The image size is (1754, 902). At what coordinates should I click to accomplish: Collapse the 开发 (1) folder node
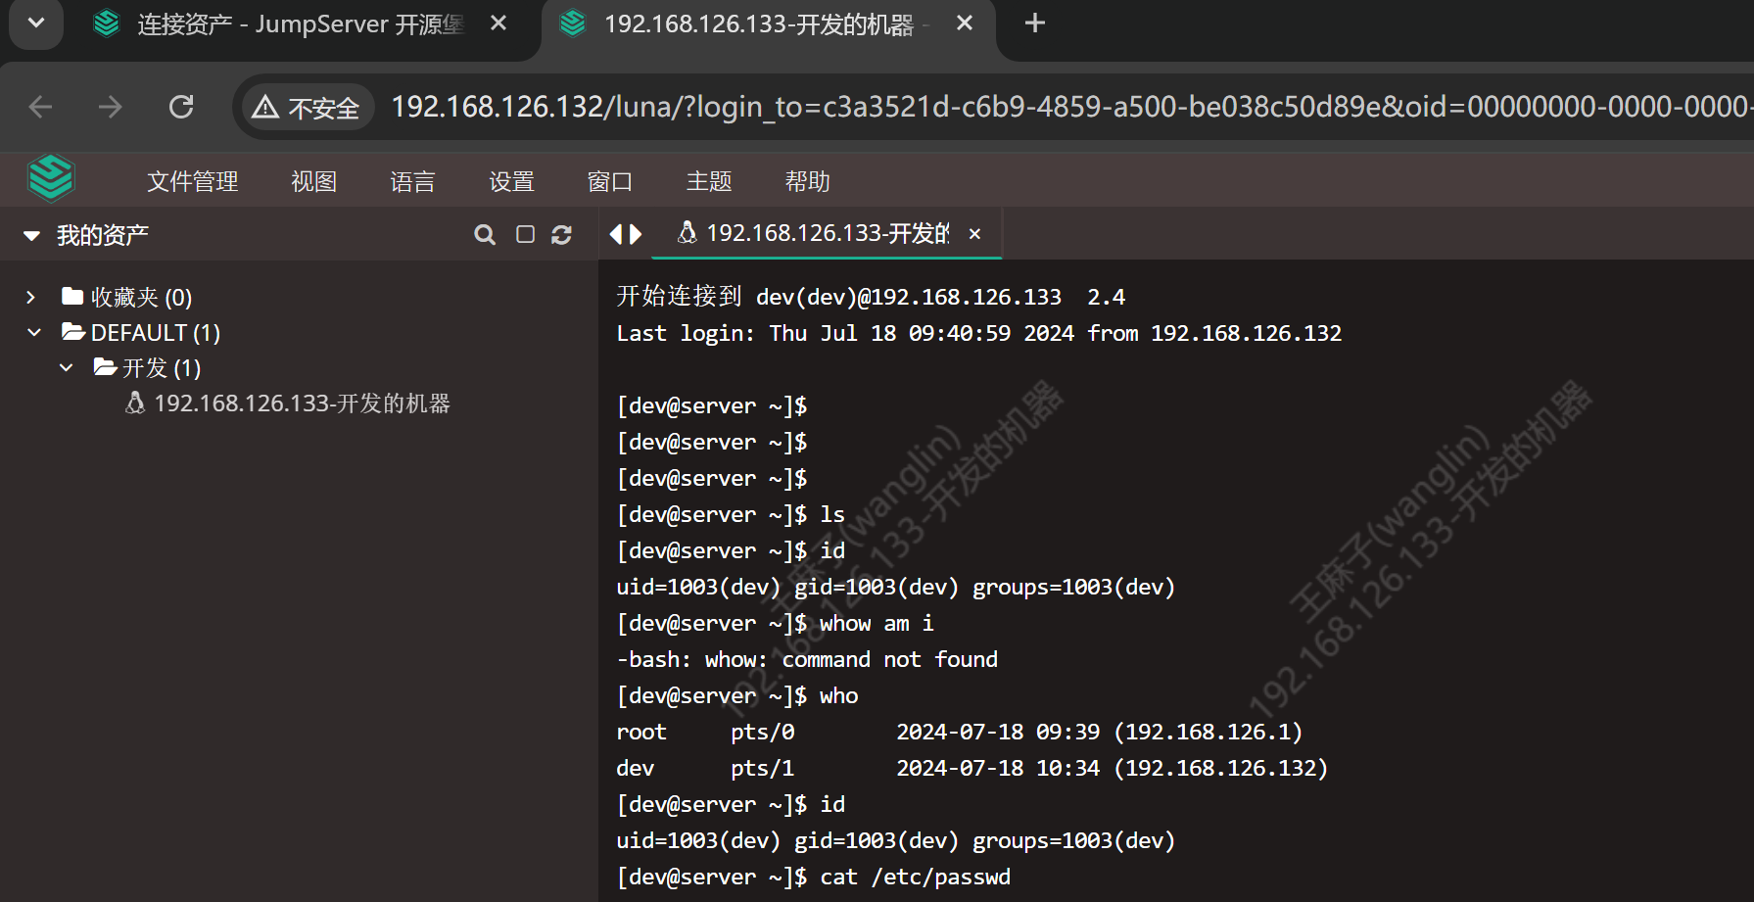coord(67,368)
